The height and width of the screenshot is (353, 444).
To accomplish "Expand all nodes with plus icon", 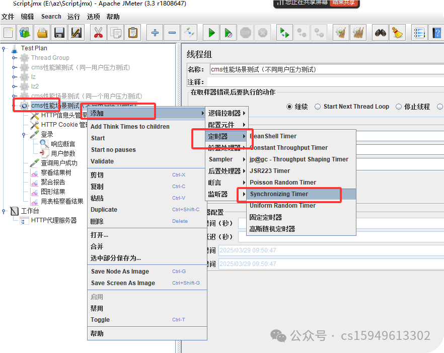I will point(155,33).
